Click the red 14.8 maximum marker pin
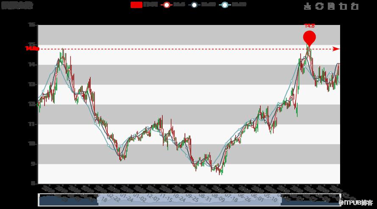The image size is (377, 209). click(309, 38)
